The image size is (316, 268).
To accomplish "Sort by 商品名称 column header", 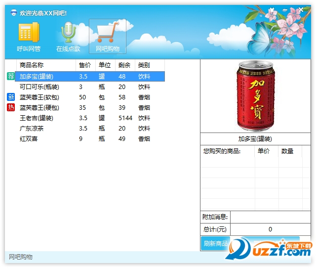I will tap(46, 65).
